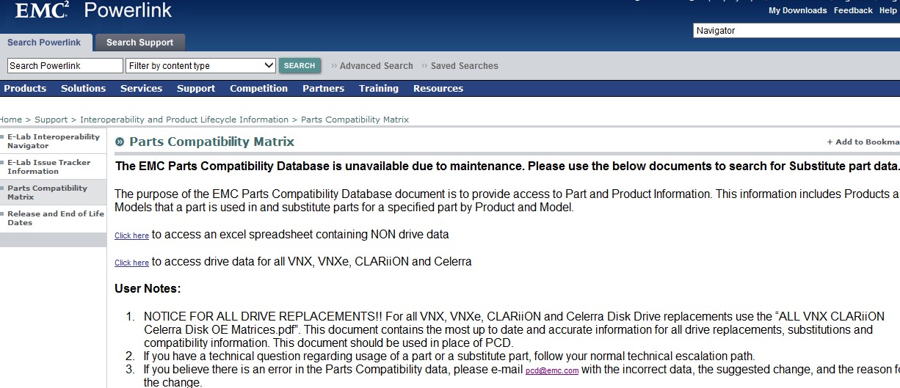Open Release and End of Life Dates
Screen dimensions: 900x388
[x=54, y=219]
